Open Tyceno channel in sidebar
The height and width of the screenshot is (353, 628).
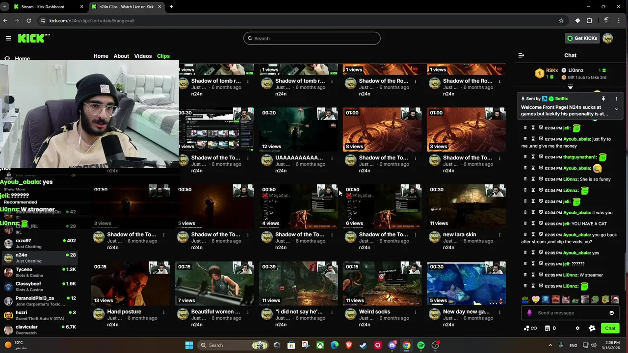40,272
